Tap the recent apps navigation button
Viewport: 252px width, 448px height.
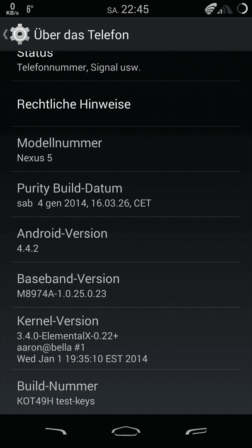click(196, 431)
